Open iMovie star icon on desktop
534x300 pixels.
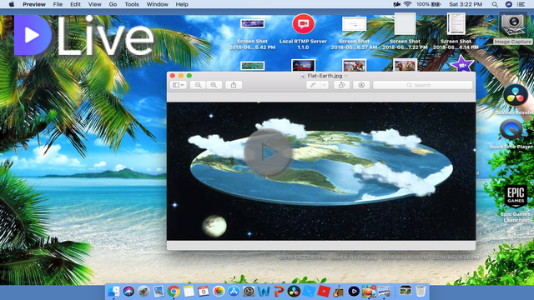click(461, 63)
